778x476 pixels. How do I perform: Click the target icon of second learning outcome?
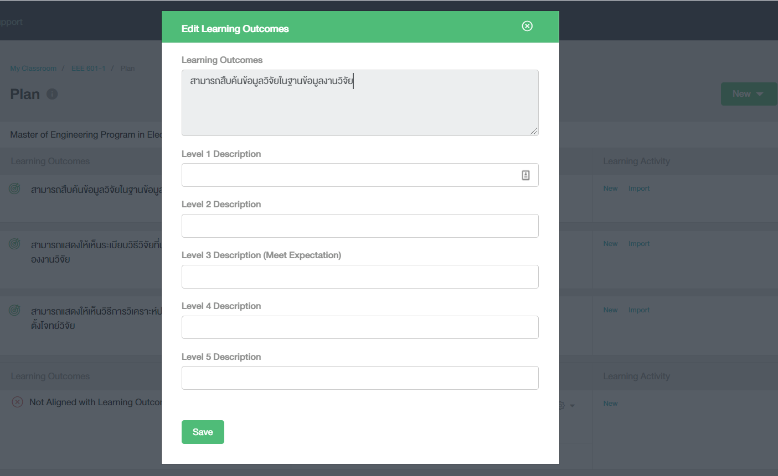click(15, 244)
